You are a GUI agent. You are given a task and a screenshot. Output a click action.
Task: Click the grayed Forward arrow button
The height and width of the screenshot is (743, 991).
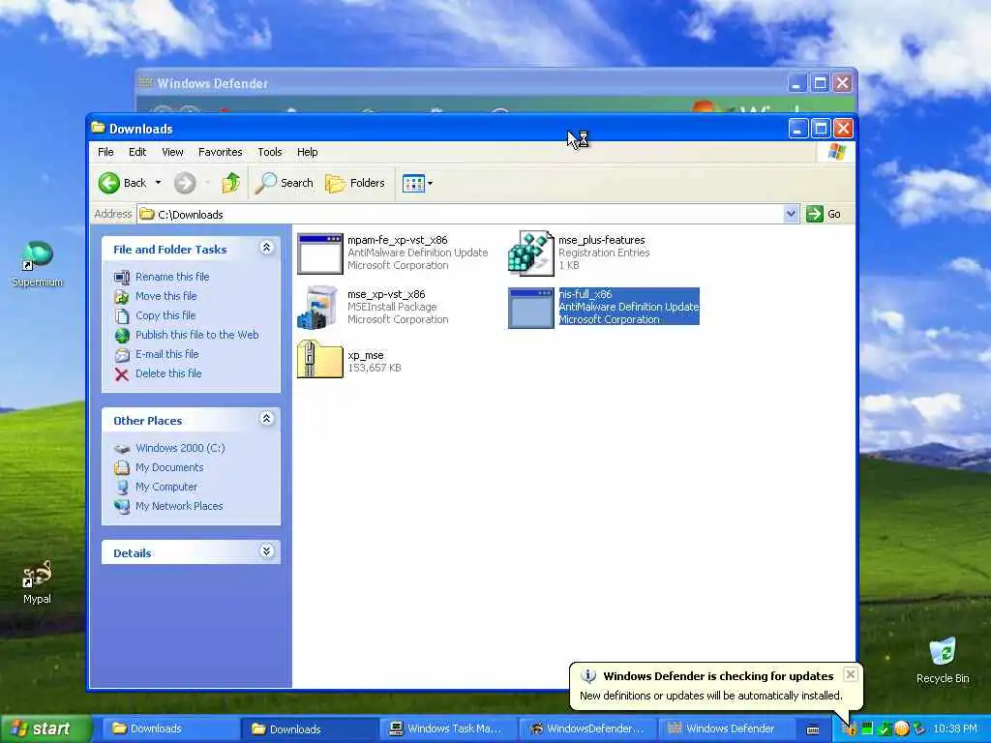coord(185,183)
